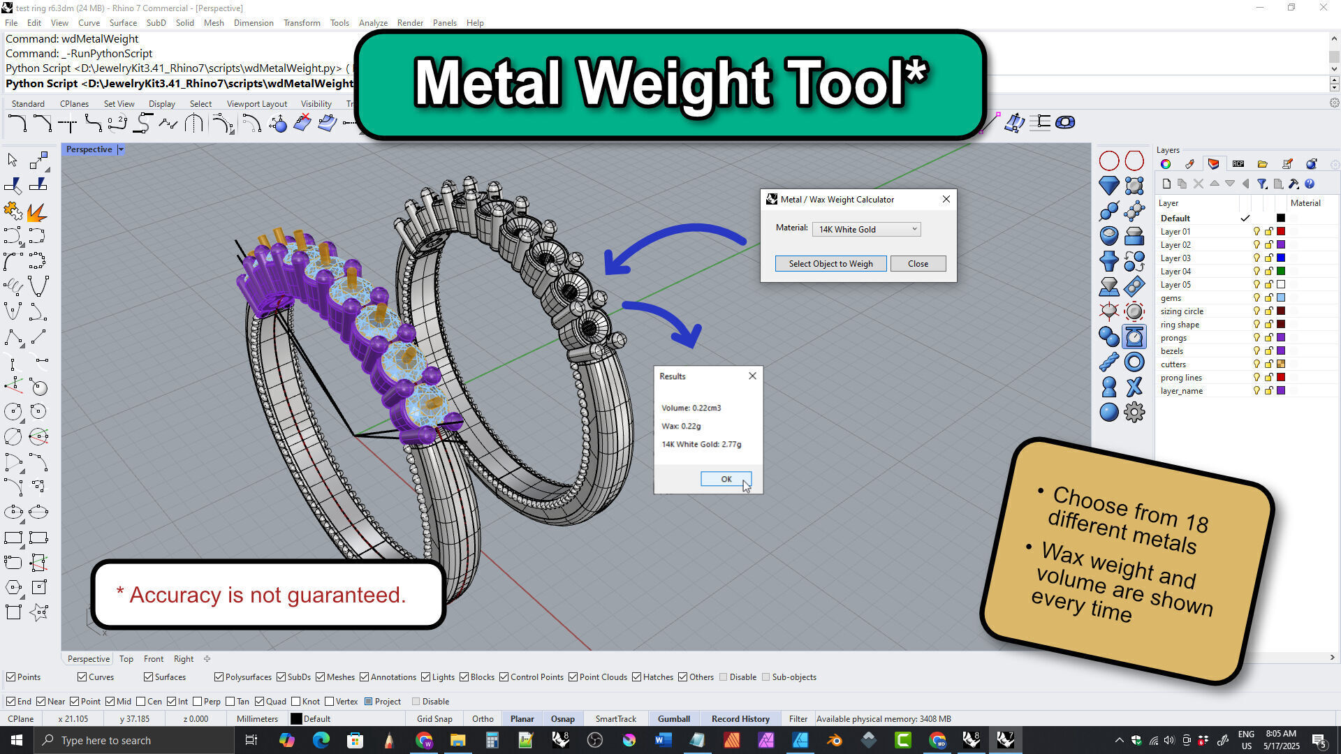Expand the command history scroll-down arrow
1341x754 pixels.
coord(1335,68)
